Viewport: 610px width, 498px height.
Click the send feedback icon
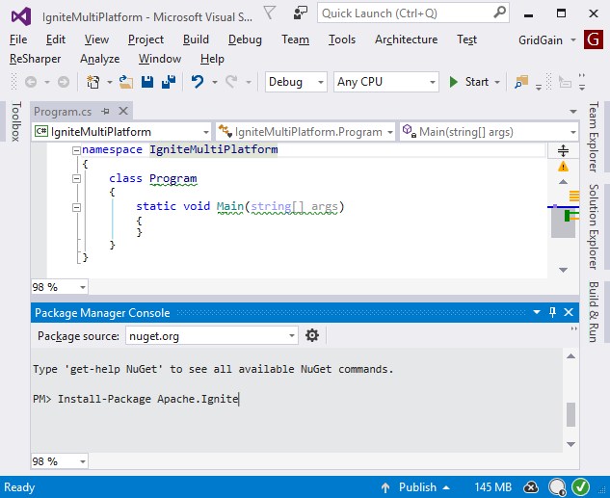(301, 13)
